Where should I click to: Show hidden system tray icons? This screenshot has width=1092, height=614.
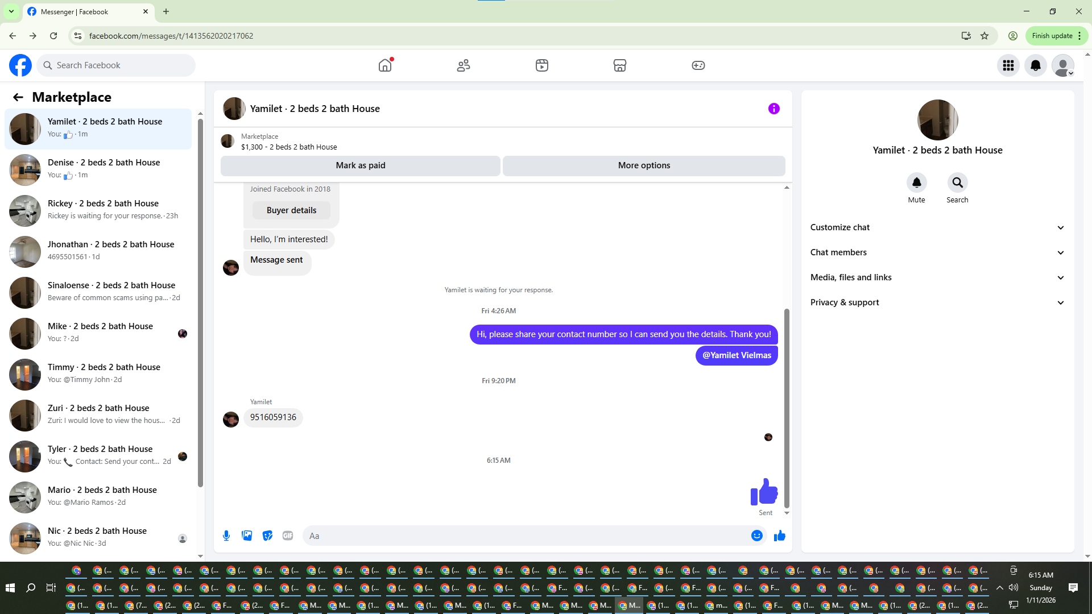click(1000, 588)
